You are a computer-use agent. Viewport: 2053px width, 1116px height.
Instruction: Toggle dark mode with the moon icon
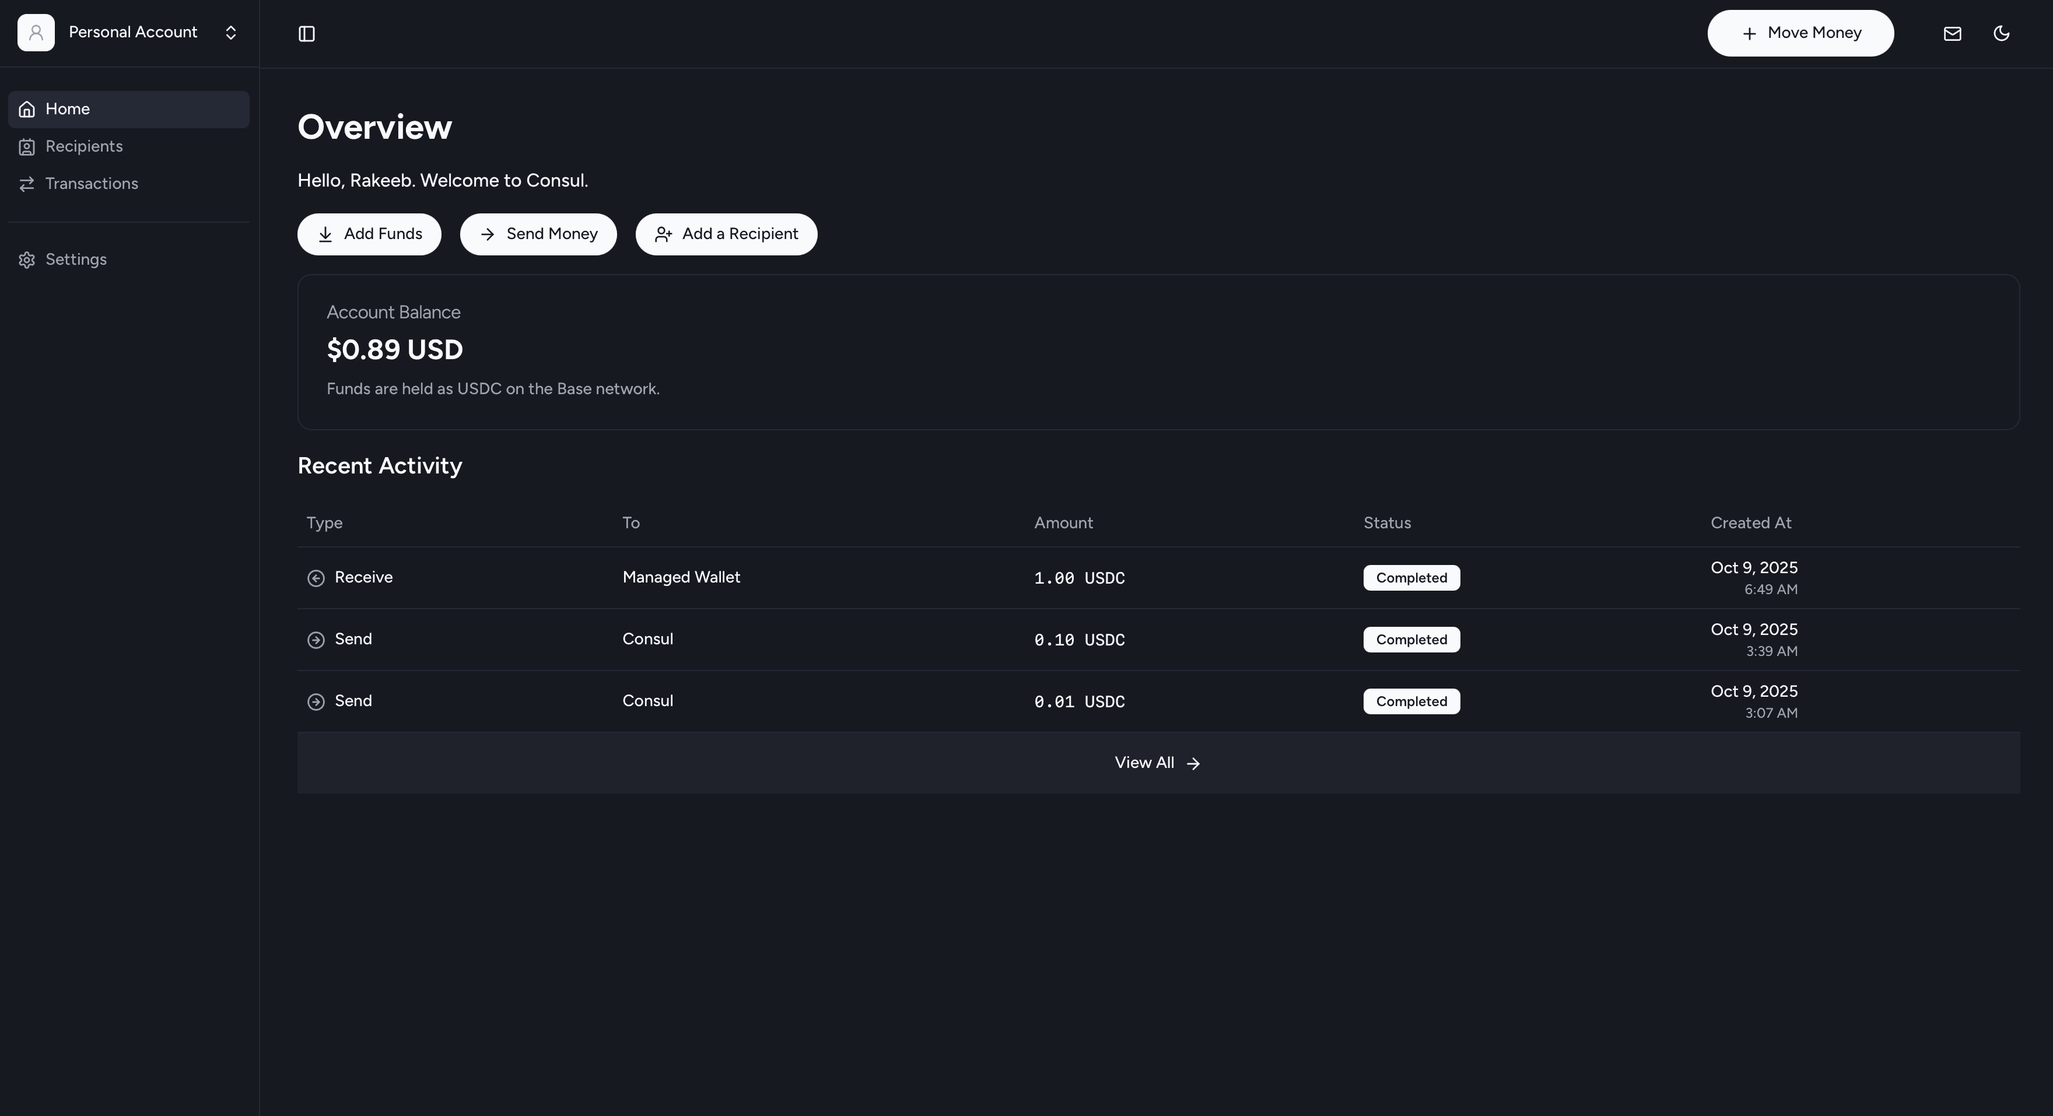point(2001,33)
